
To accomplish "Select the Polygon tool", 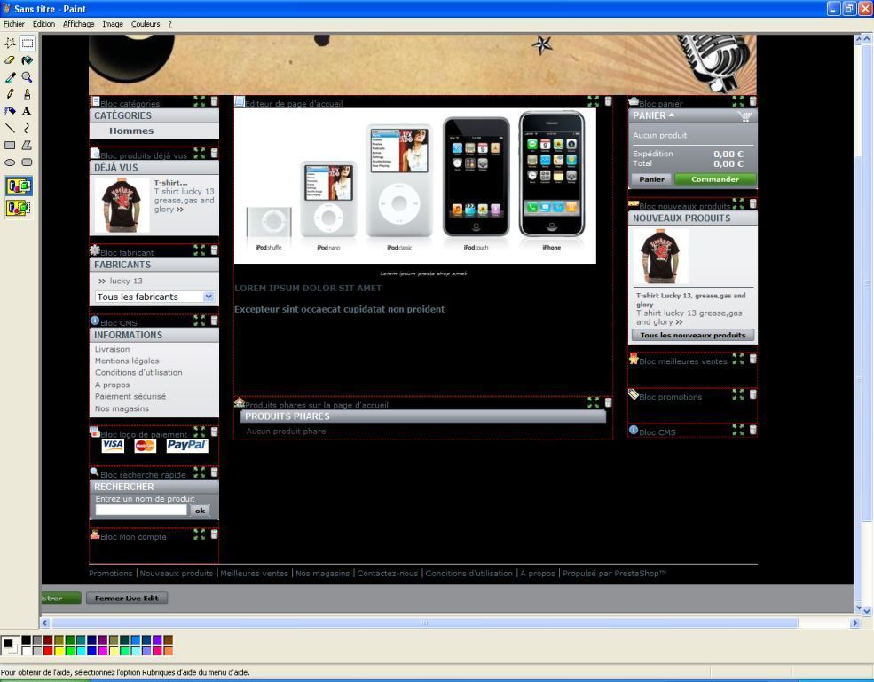I will 27,145.
